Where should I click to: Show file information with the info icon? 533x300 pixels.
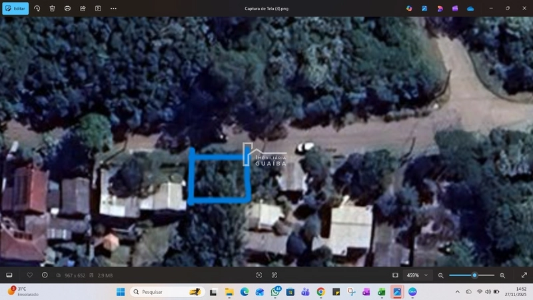click(45, 275)
